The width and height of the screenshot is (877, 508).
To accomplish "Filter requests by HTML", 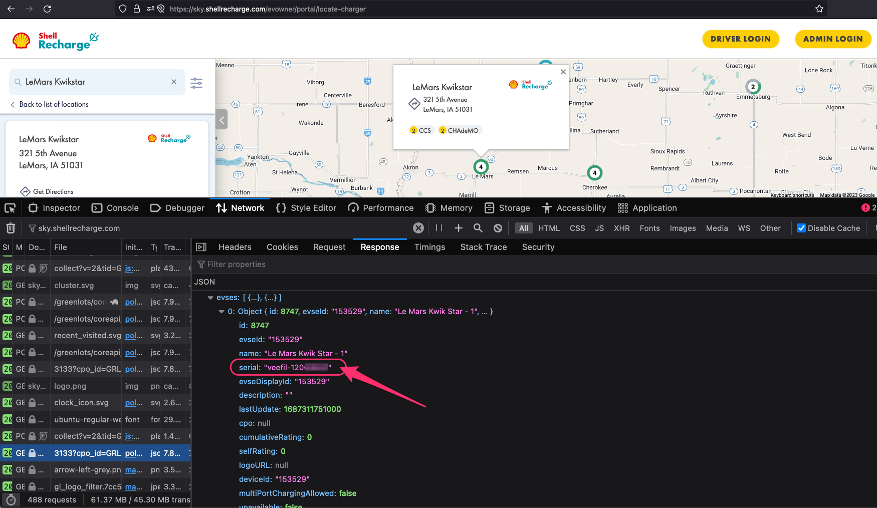I will tap(549, 228).
